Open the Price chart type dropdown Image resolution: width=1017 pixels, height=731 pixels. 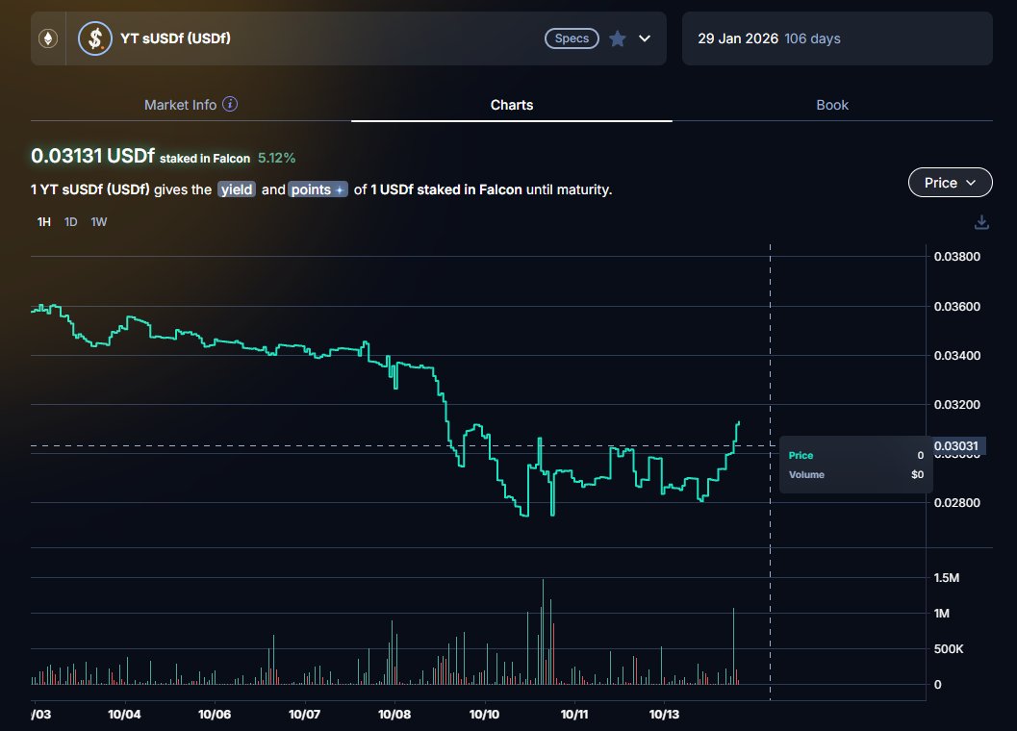[950, 183]
